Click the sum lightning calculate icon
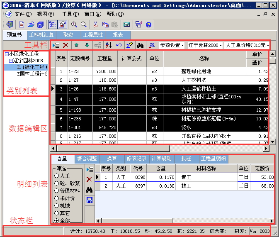 pos(129,45)
